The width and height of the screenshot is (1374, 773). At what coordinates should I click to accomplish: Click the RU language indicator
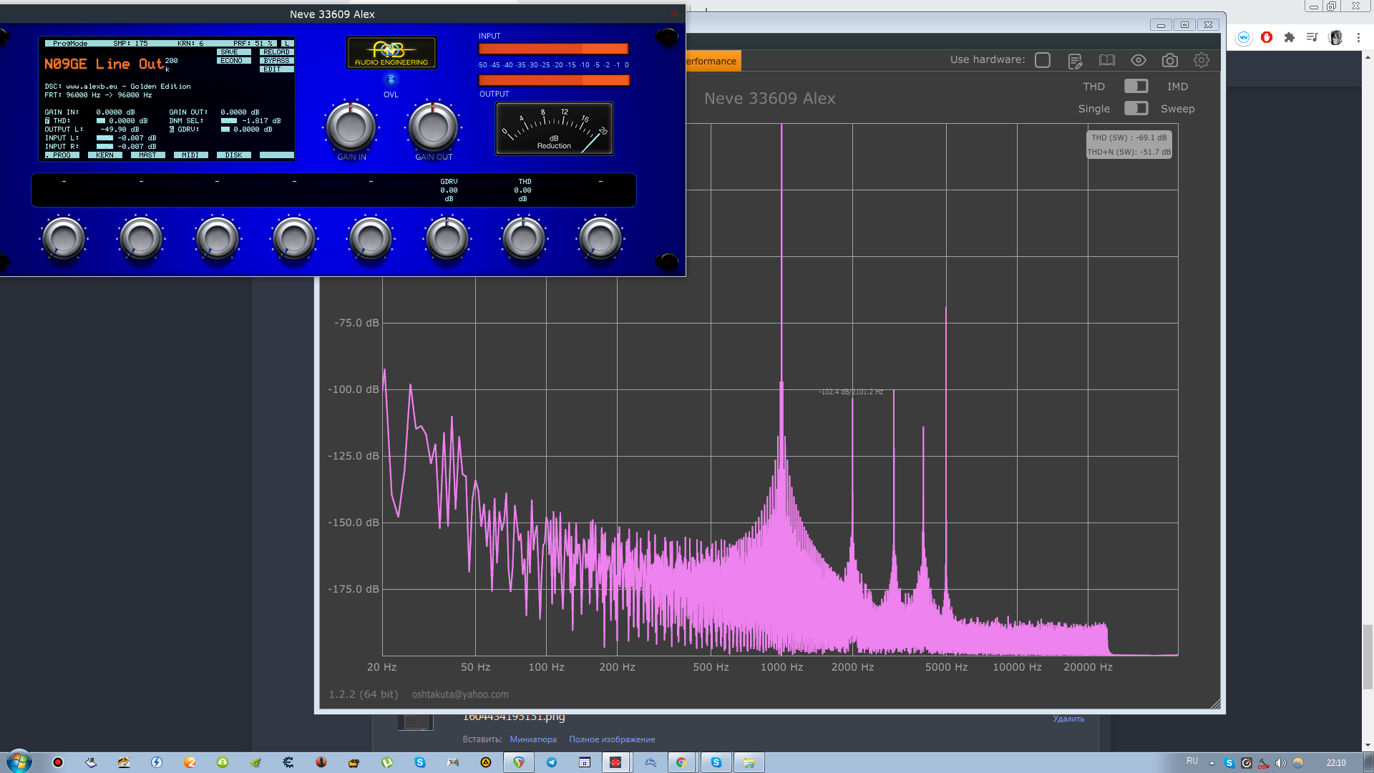click(1192, 761)
